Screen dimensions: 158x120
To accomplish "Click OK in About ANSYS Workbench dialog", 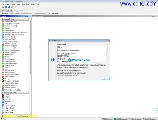I will click(x=105, y=79).
